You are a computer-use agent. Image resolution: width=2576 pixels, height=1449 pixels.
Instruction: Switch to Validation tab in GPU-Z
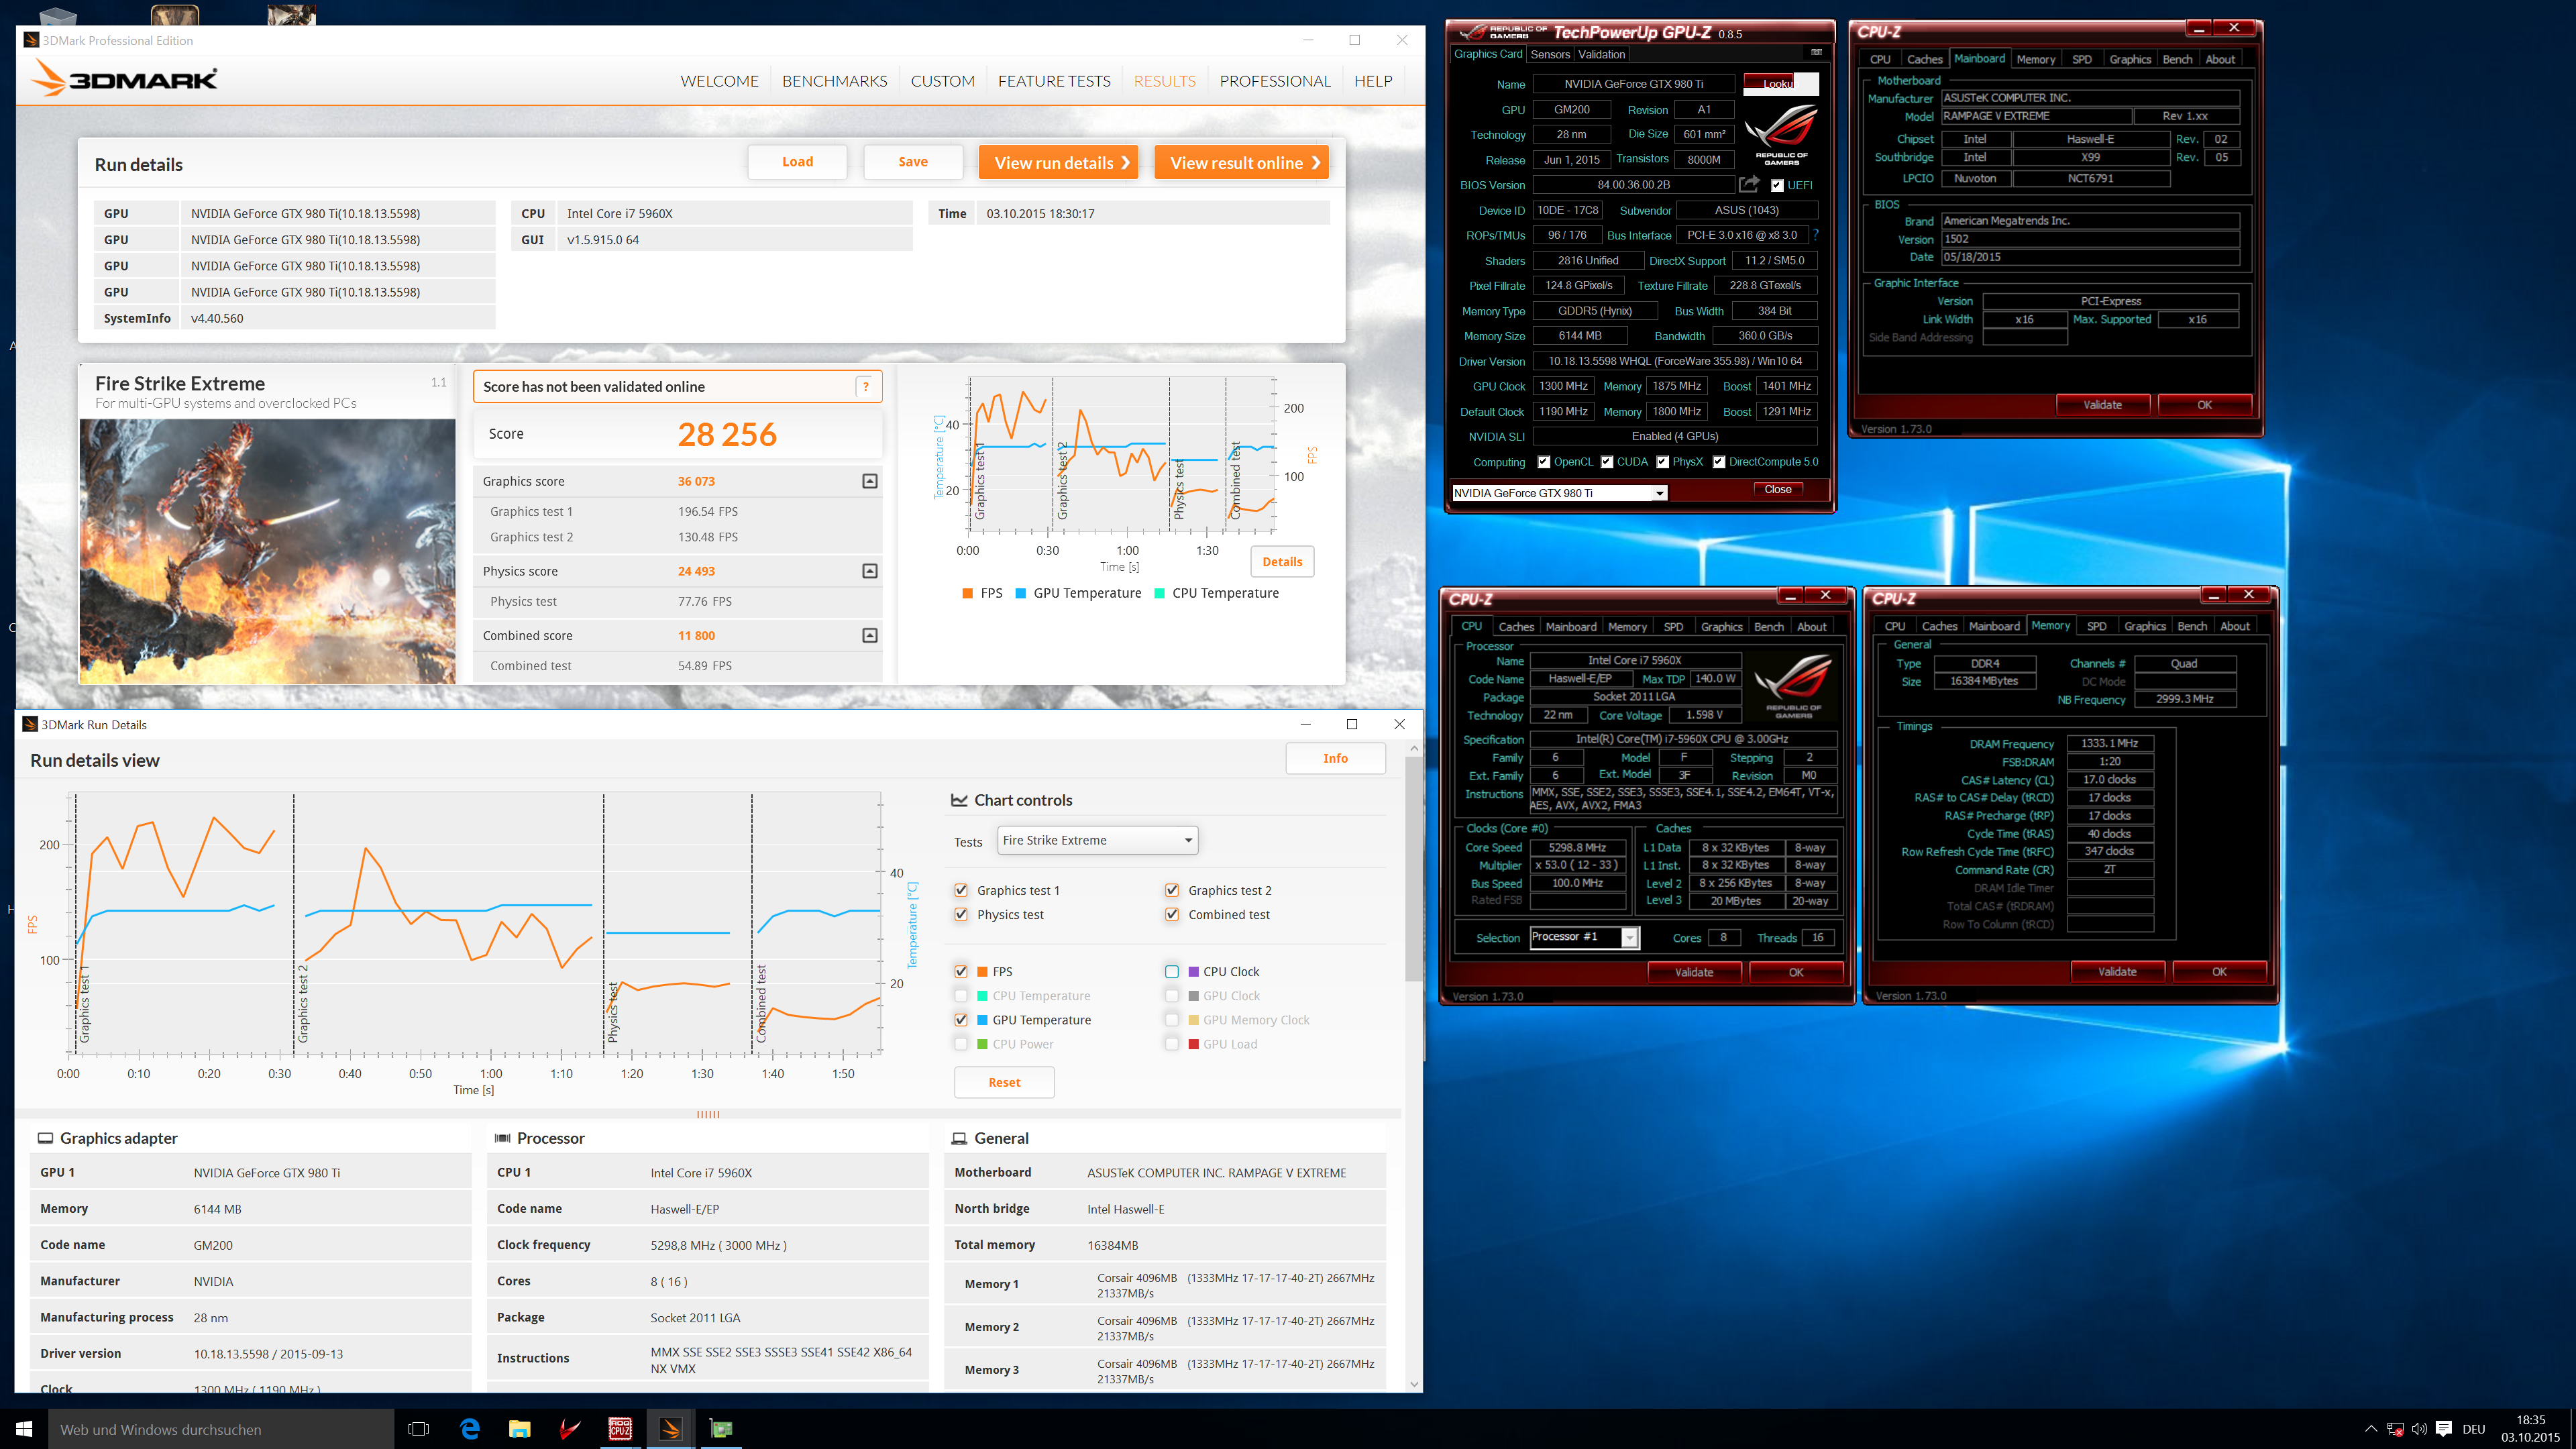[1602, 55]
